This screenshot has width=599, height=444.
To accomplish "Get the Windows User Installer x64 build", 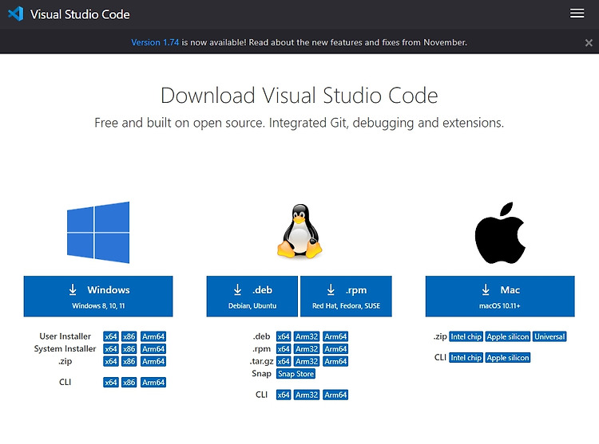I will pyautogui.click(x=111, y=336).
